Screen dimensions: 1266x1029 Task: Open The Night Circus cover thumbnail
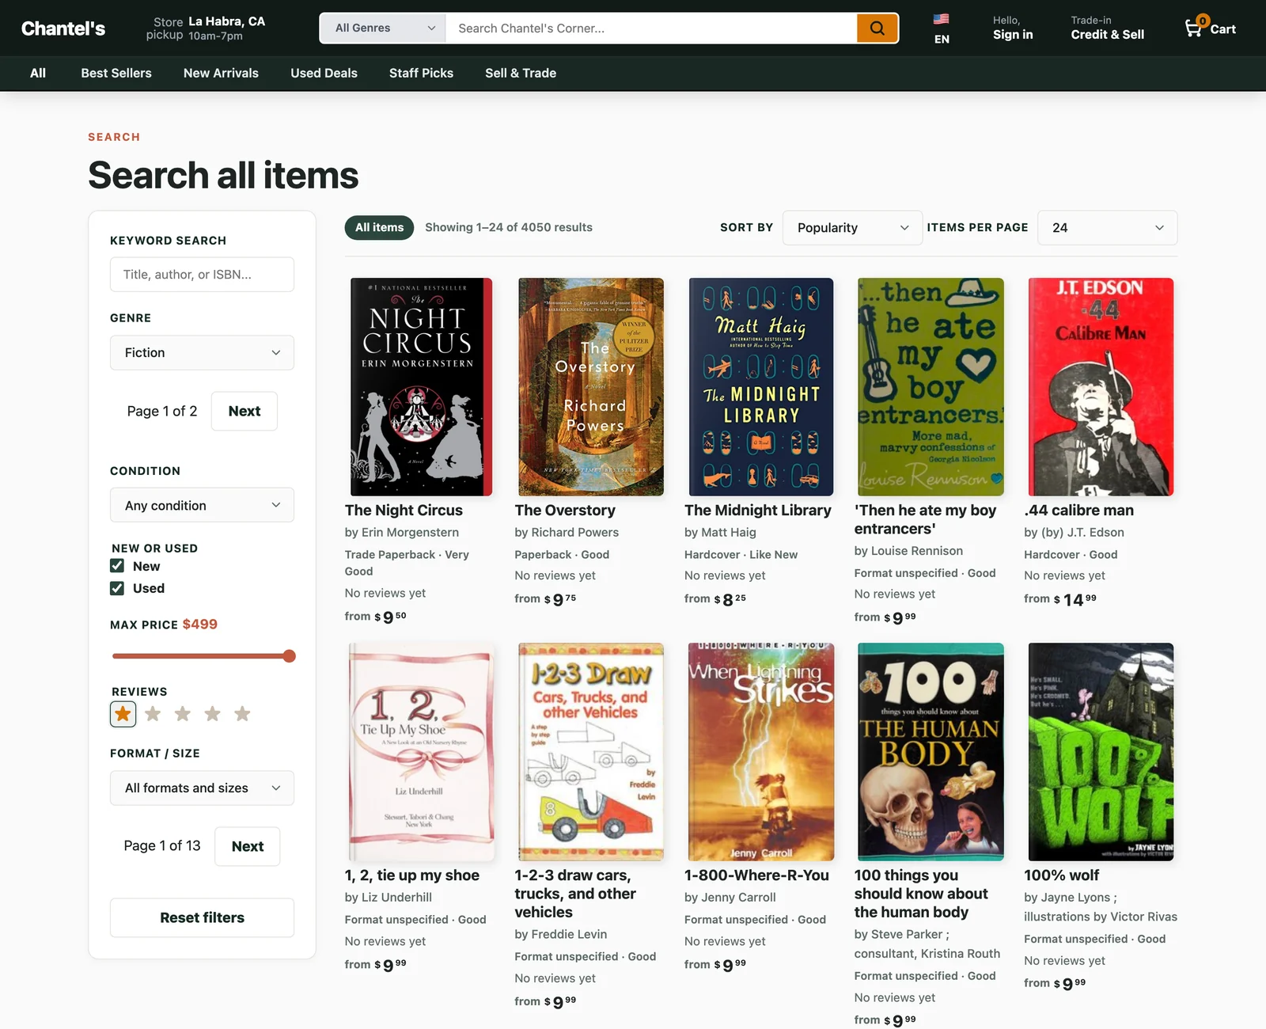[x=421, y=387]
